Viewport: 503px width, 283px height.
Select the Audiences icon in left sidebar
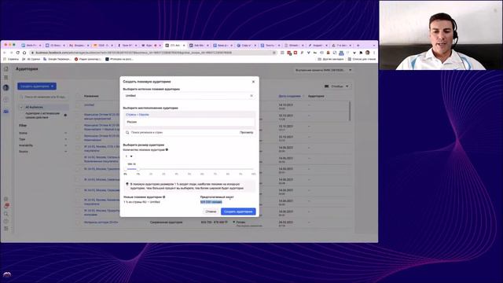pos(6,112)
